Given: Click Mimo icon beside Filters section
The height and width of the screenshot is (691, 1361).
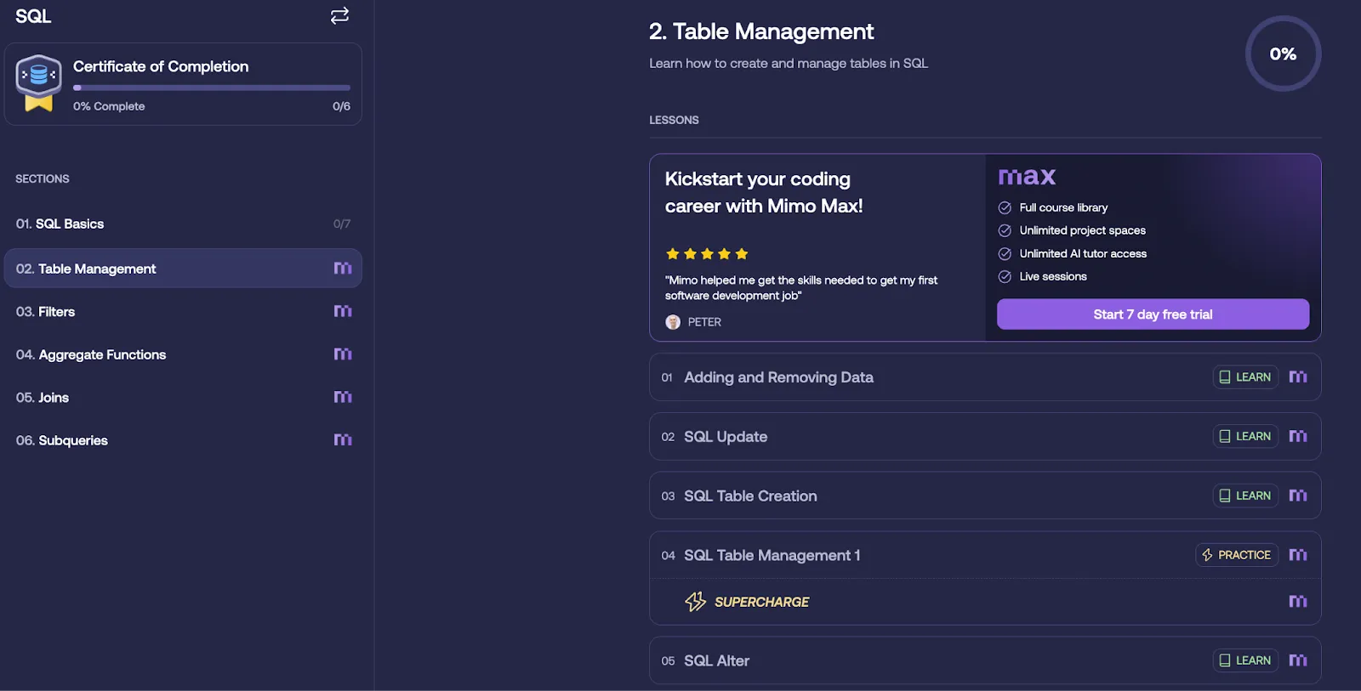Looking at the screenshot, I should (x=343, y=311).
